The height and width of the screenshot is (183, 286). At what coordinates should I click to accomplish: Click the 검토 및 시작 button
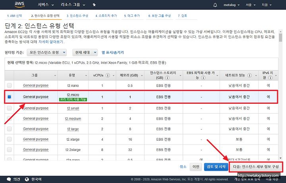coord(216,167)
